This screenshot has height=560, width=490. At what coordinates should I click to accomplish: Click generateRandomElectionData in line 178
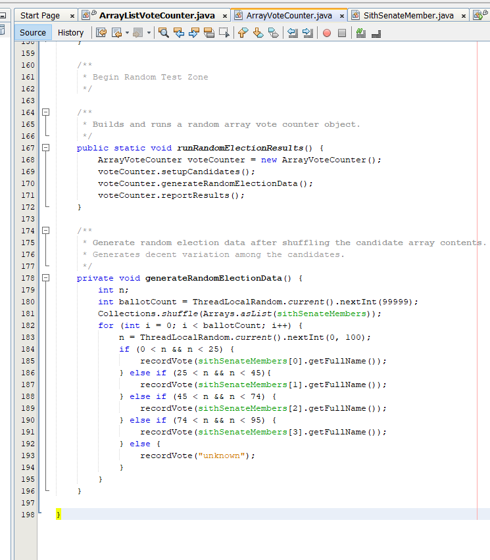214,278
